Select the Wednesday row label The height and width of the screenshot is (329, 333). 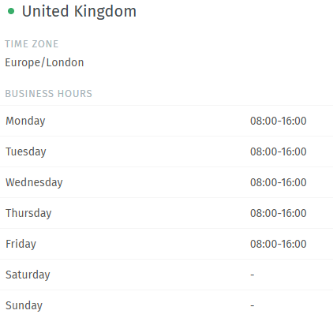(x=34, y=182)
